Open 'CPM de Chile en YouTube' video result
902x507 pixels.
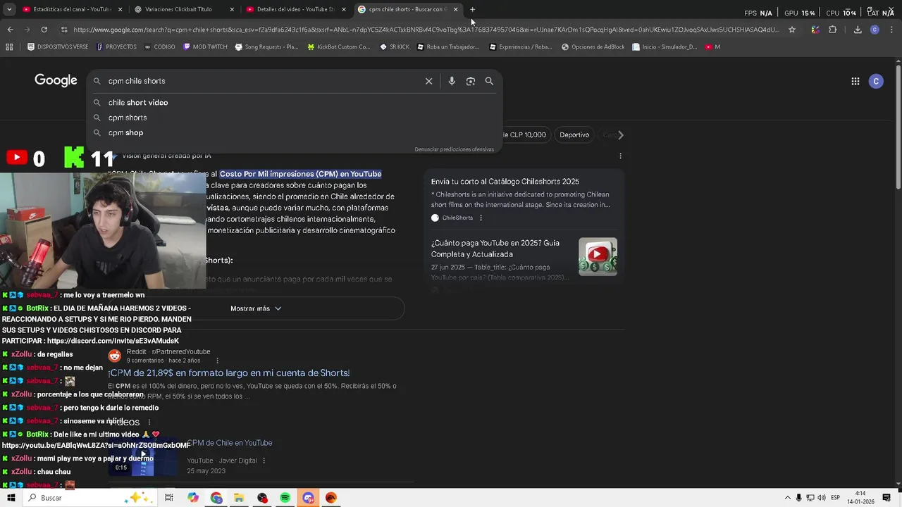(230, 443)
